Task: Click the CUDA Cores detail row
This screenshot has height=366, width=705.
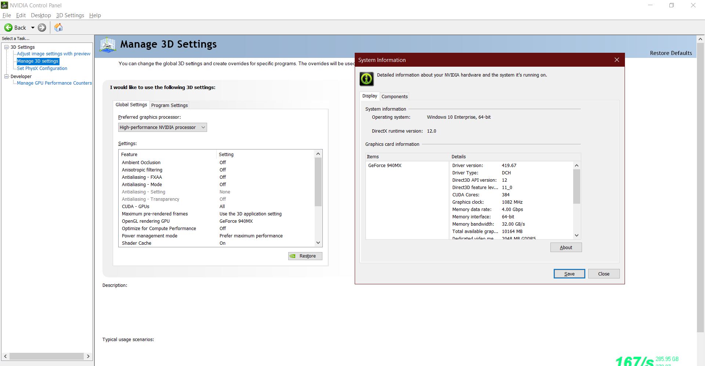Action: 512,195
